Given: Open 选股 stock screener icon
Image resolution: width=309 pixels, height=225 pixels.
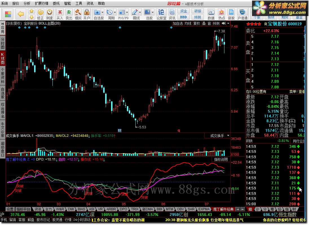Looking at the screenshot, I should point(147,12).
